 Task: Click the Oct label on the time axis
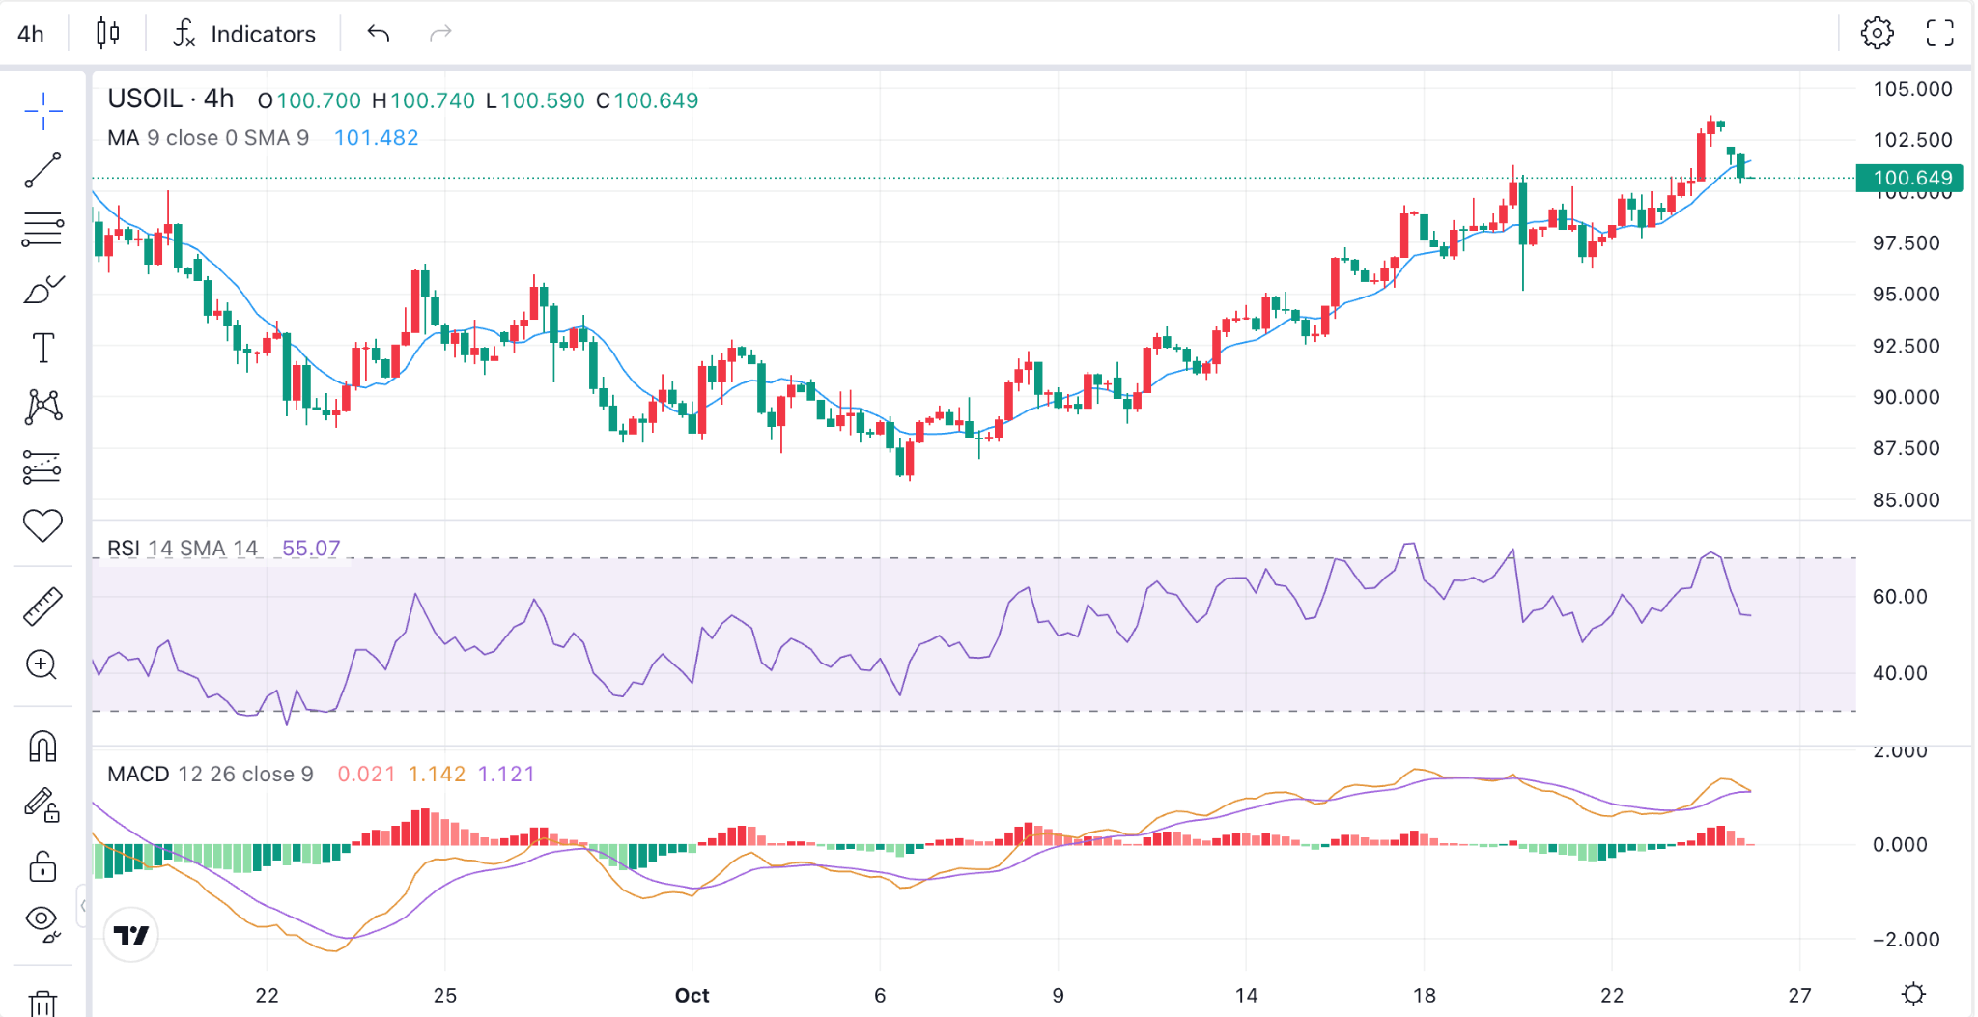tap(692, 995)
